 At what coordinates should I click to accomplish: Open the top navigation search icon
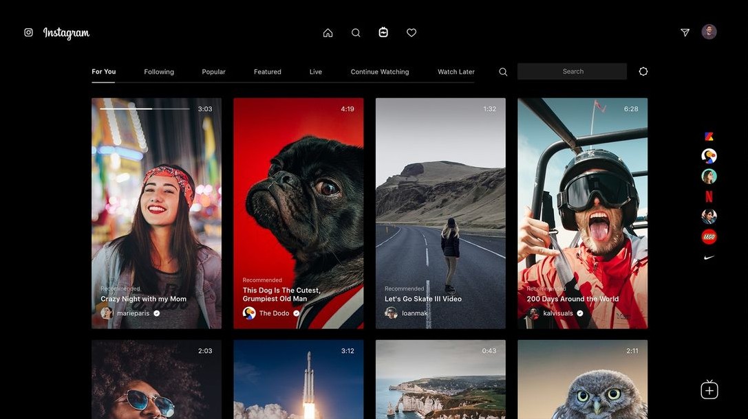click(x=356, y=33)
